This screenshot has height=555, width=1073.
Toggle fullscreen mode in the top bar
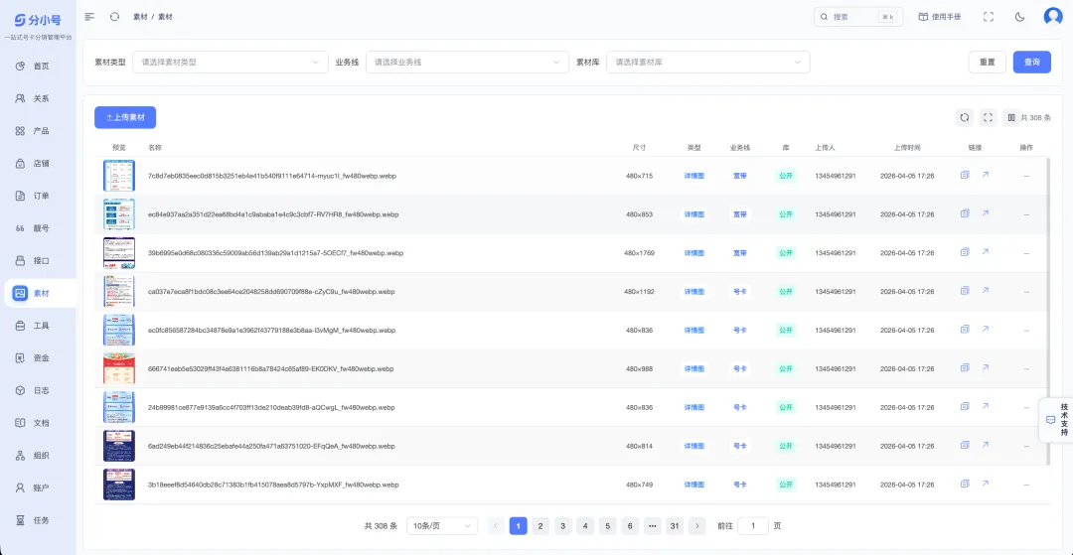pos(989,17)
